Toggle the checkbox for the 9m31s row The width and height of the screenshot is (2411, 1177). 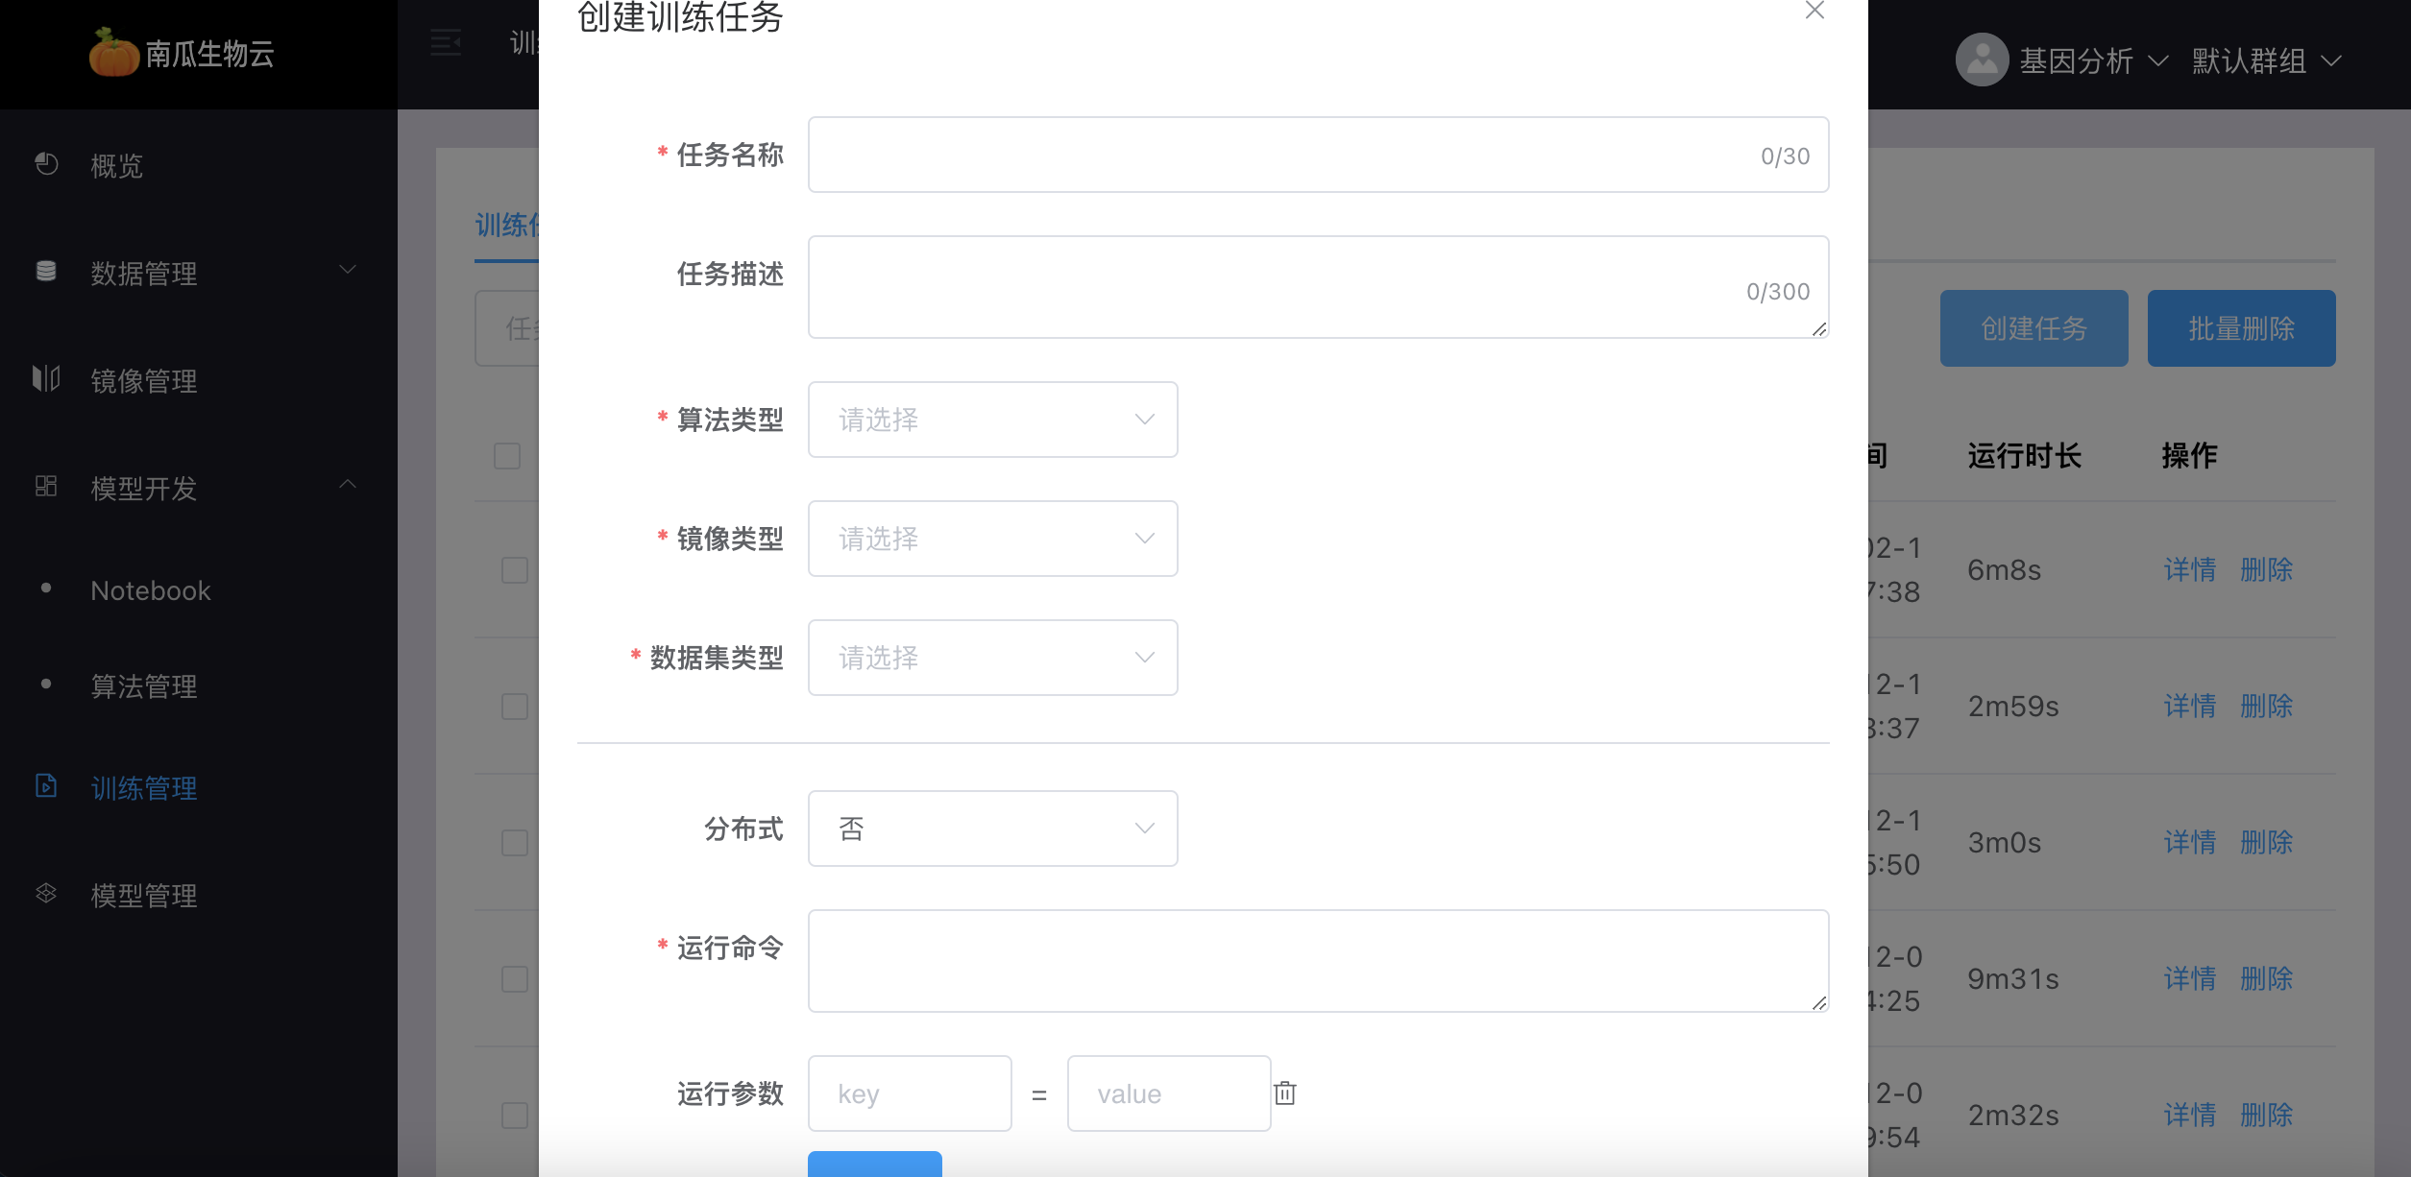tap(515, 979)
